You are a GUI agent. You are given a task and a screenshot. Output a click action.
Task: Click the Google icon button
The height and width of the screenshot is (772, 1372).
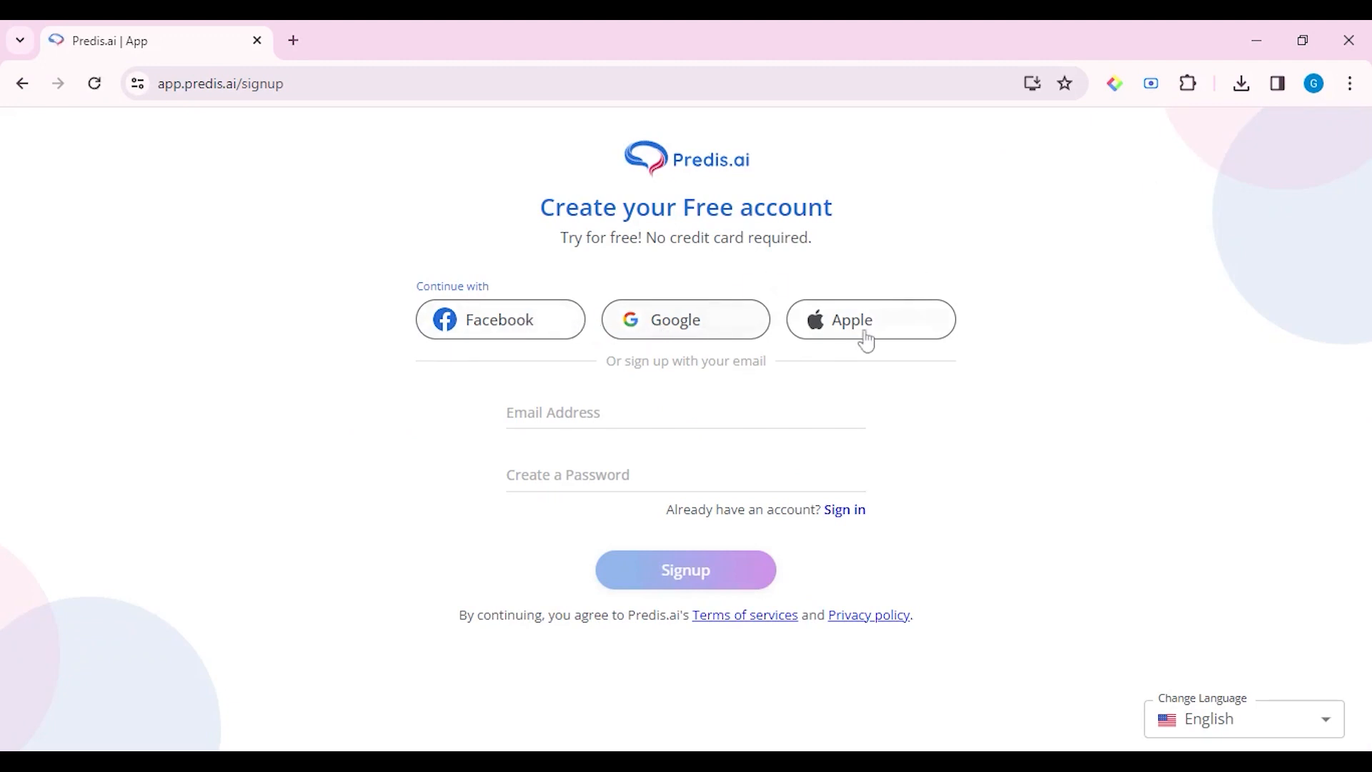(x=632, y=320)
